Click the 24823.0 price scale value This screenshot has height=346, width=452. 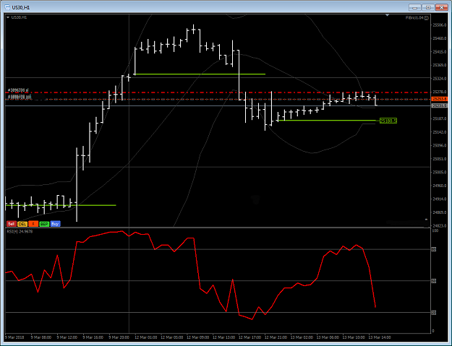(440, 226)
